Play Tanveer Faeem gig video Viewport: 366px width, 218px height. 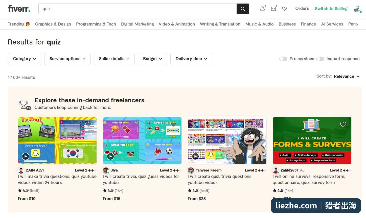[x=195, y=156]
